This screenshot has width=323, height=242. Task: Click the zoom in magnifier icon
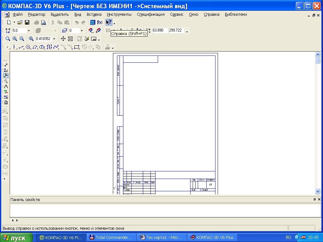click(x=15, y=39)
